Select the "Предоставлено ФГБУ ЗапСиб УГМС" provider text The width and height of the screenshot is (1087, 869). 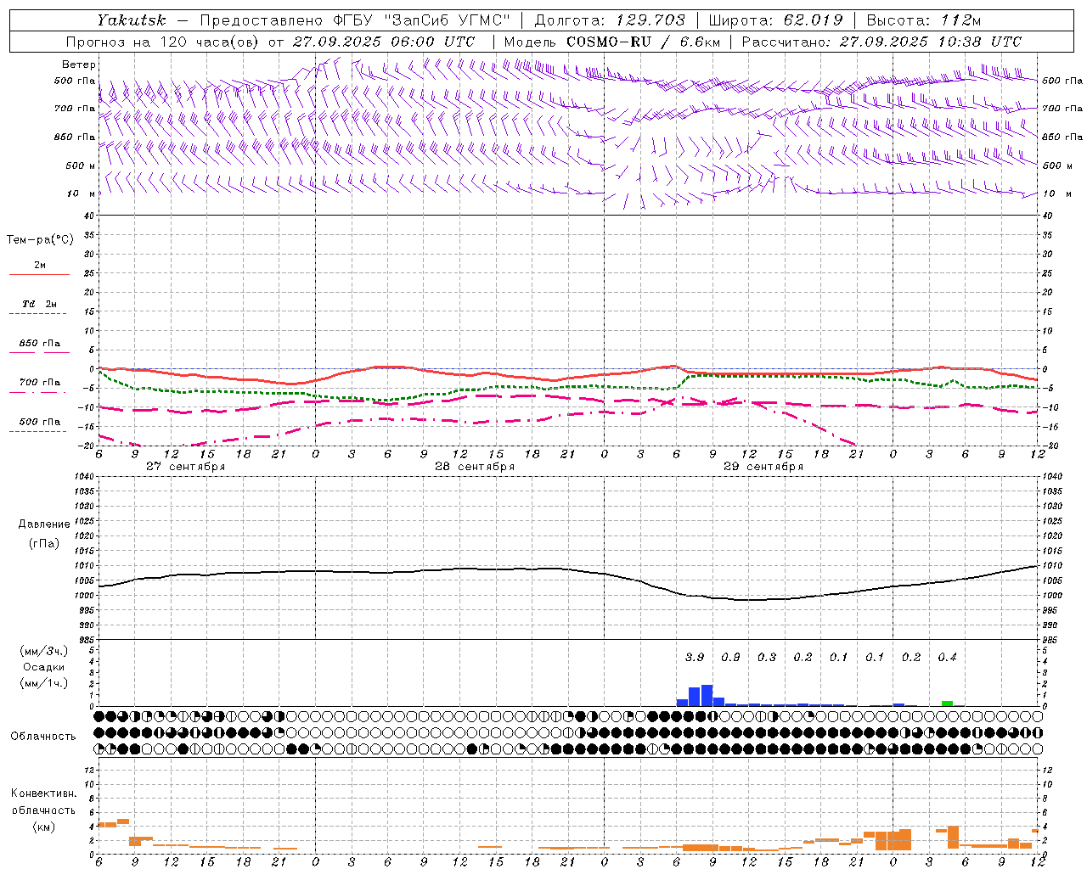coord(355,20)
